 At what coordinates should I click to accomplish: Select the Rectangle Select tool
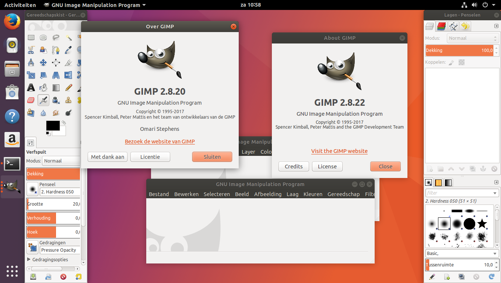click(31, 37)
